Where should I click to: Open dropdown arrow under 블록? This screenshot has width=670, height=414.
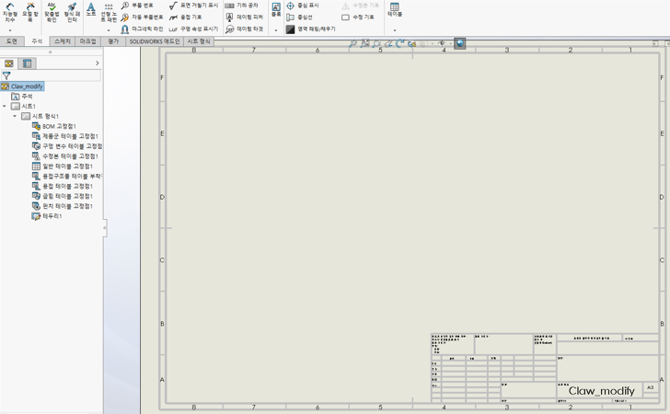click(276, 30)
